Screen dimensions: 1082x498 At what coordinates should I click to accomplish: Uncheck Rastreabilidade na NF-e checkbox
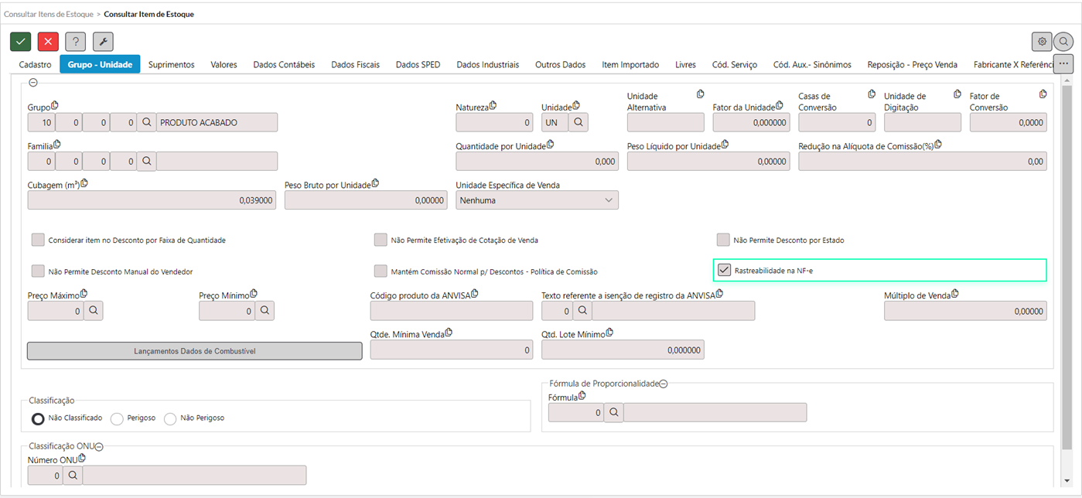(724, 270)
